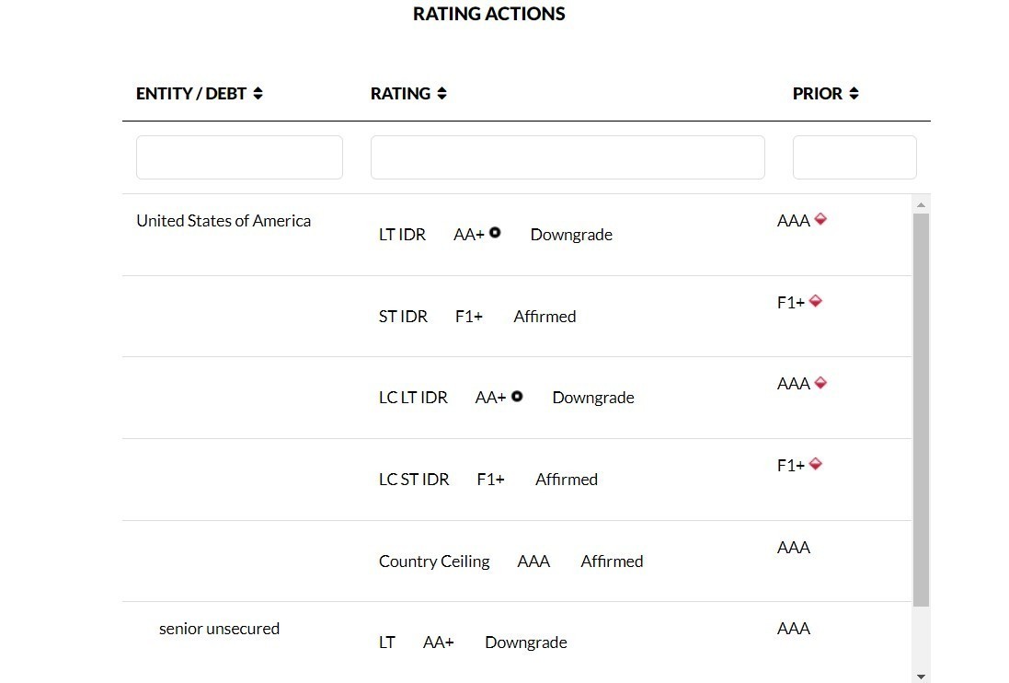
Task: Click red diamond icon in LT IDR row
Action: [820, 219]
